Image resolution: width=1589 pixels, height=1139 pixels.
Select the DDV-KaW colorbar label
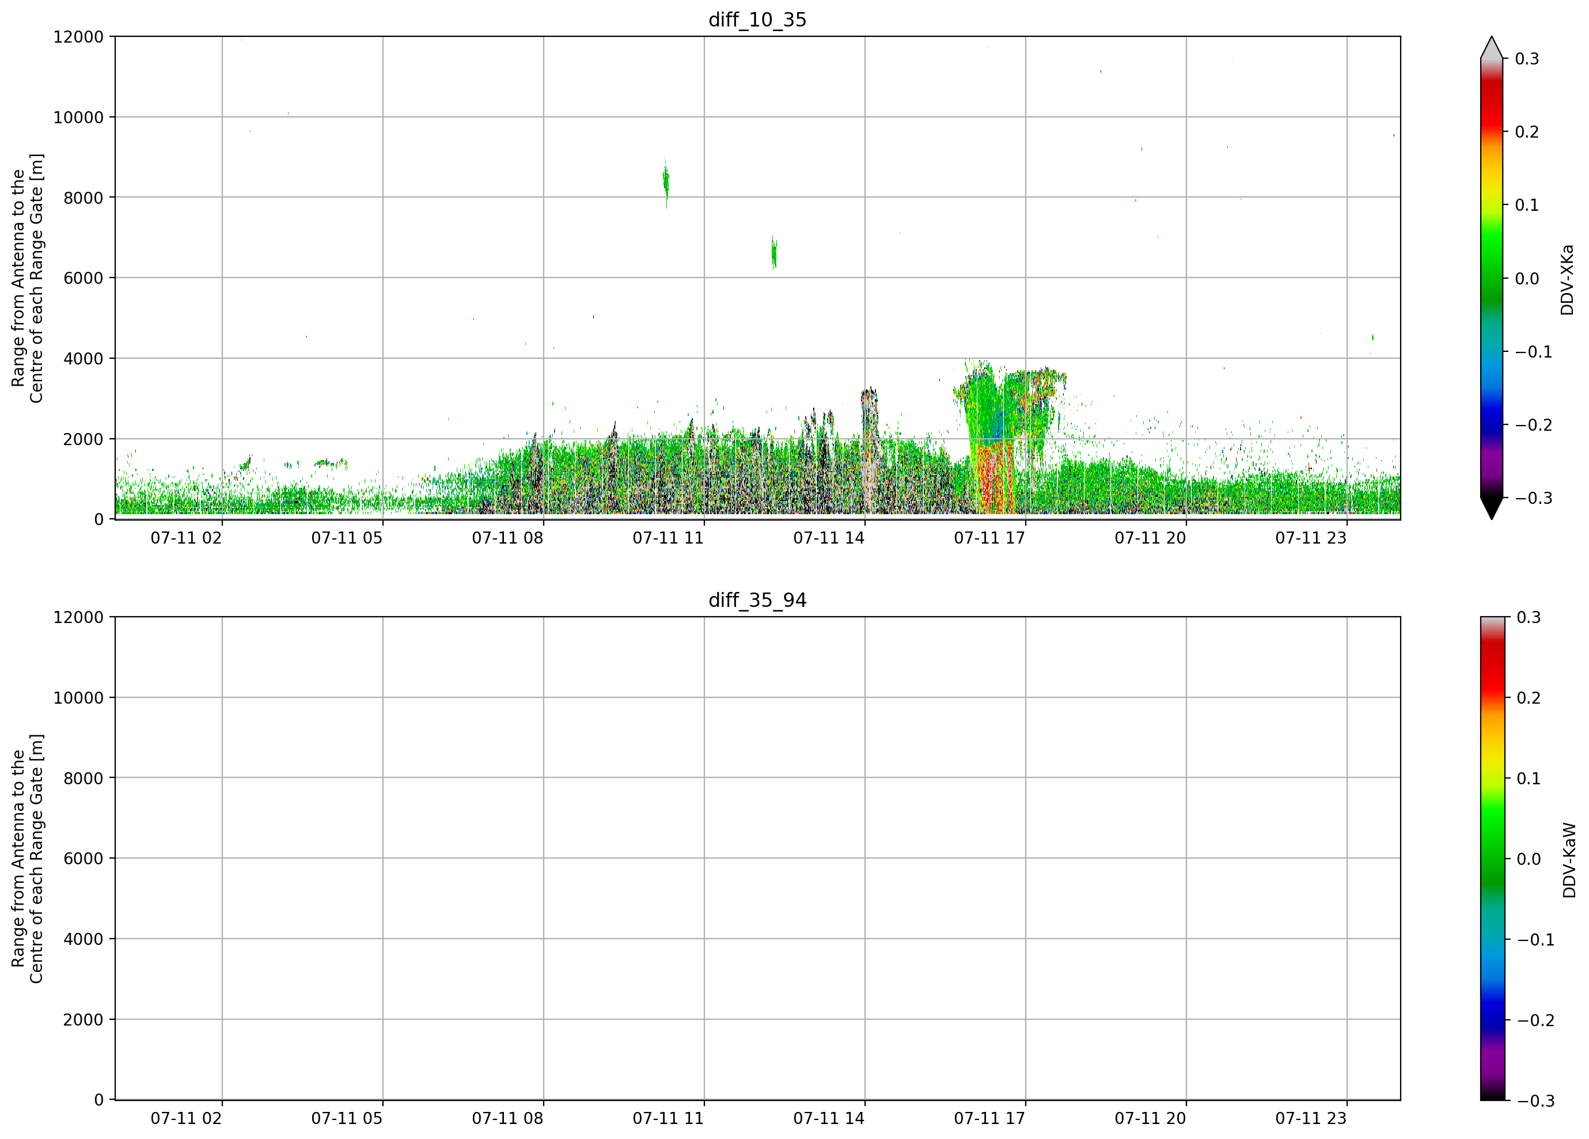click(x=1569, y=860)
